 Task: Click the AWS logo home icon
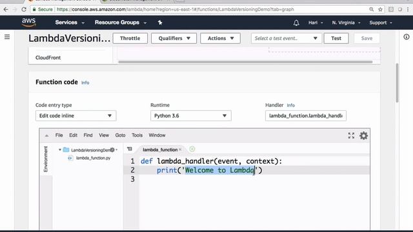tap(28, 23)
